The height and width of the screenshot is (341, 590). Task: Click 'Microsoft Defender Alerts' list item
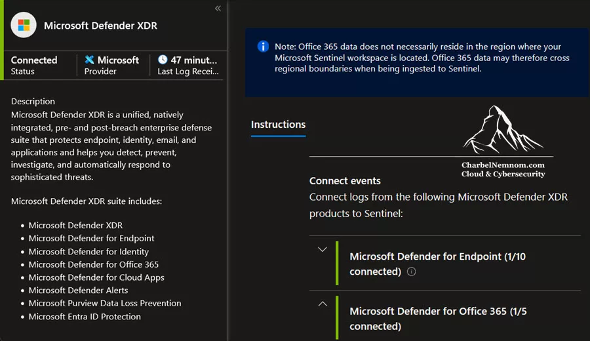point(78,291)
